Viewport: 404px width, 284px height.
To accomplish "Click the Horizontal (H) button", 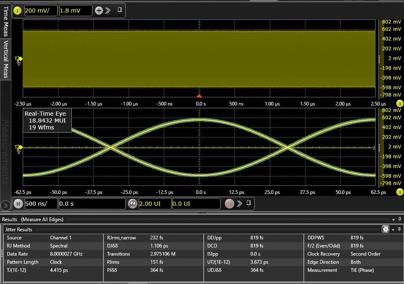I will pos(18,204).
